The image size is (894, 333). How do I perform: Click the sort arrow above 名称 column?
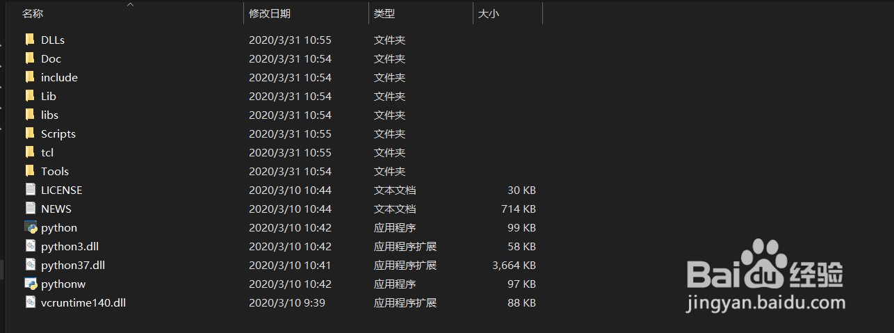tap(130, 4)
